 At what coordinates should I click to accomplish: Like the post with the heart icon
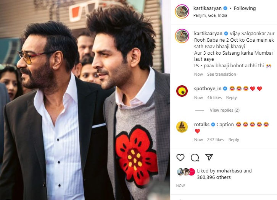(180, 157)
